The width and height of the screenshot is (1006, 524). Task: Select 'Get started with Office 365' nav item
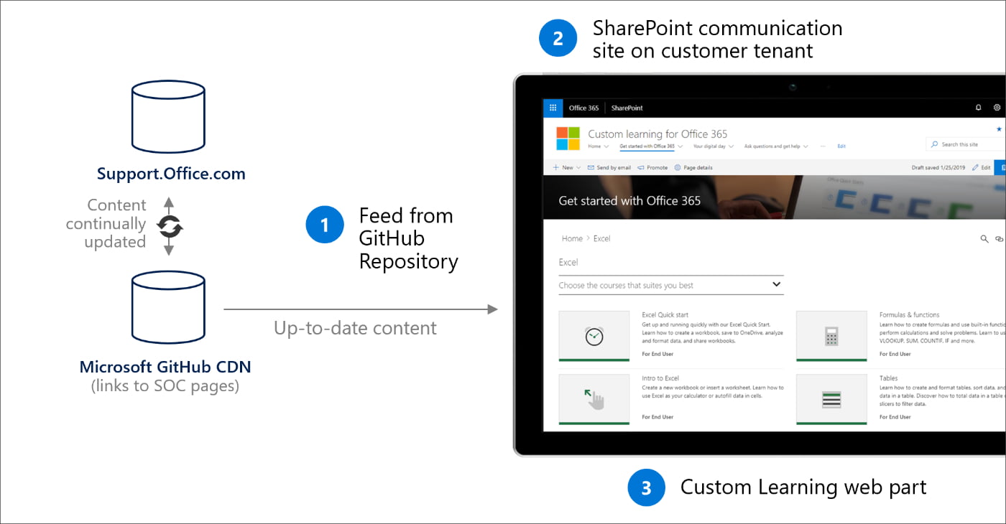(x=647, y=146)
